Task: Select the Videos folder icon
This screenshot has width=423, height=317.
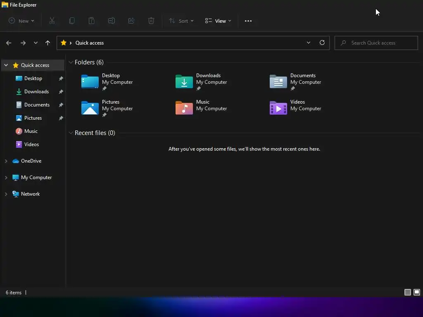Action: (x=278, y=108)
